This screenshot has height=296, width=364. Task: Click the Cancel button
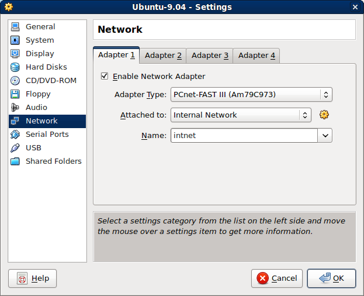coord(277,278)
